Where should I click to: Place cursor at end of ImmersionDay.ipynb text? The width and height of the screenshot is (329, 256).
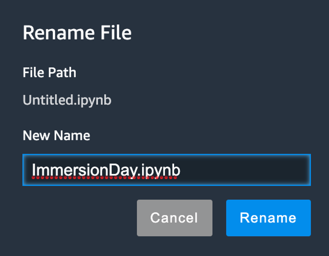[x=180, y=170]
